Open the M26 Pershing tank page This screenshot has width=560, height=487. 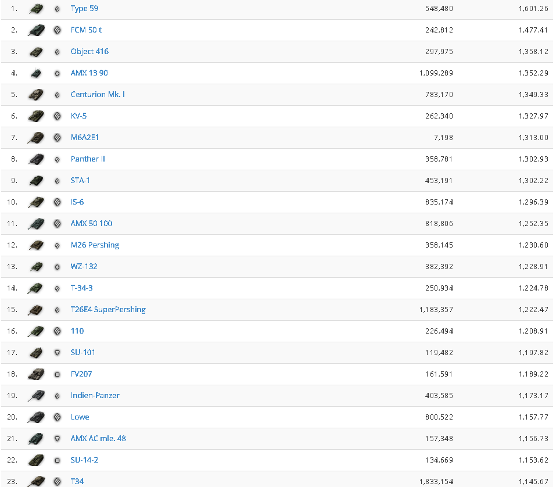[95, 245]
